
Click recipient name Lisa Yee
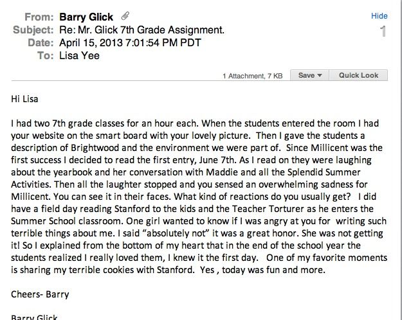(x=79, y=56)
